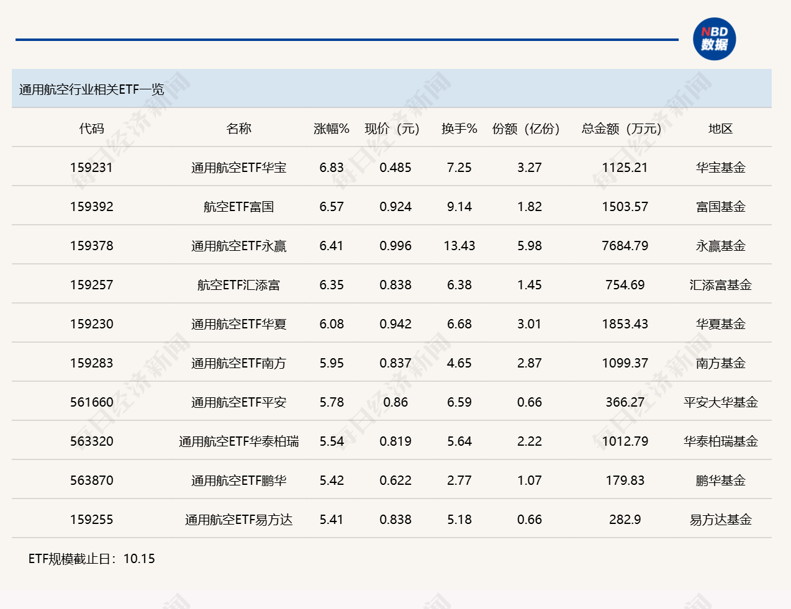Open 航空ETF富国 row name
The height and width of the screenshot is (609, 791).
click(239, 207)
